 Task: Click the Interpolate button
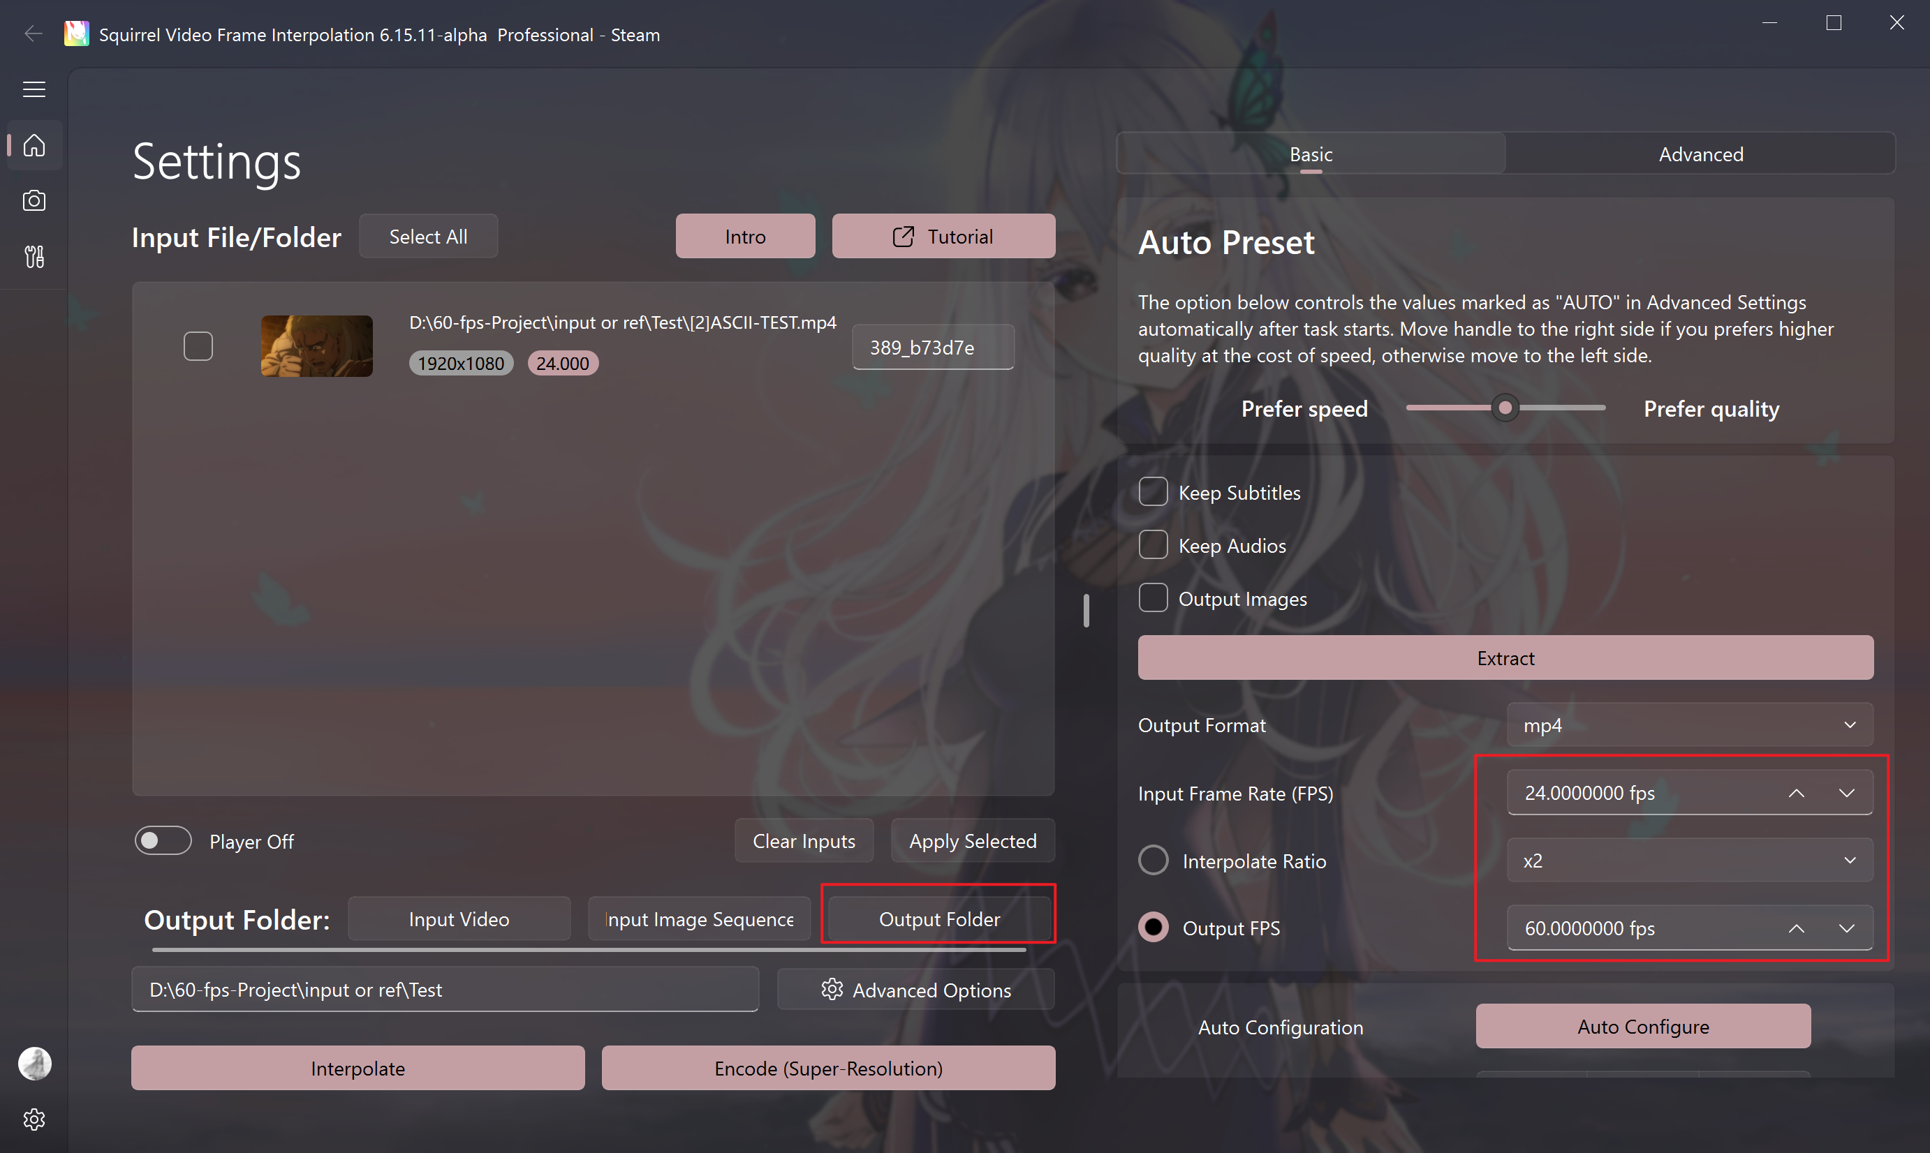click(358, 1069)
